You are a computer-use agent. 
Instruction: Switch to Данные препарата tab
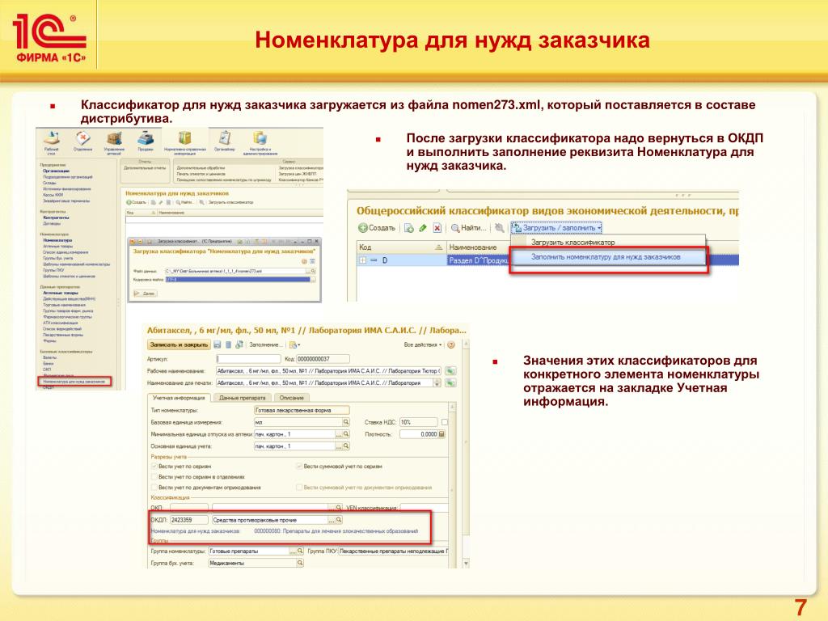click(242, 398)
